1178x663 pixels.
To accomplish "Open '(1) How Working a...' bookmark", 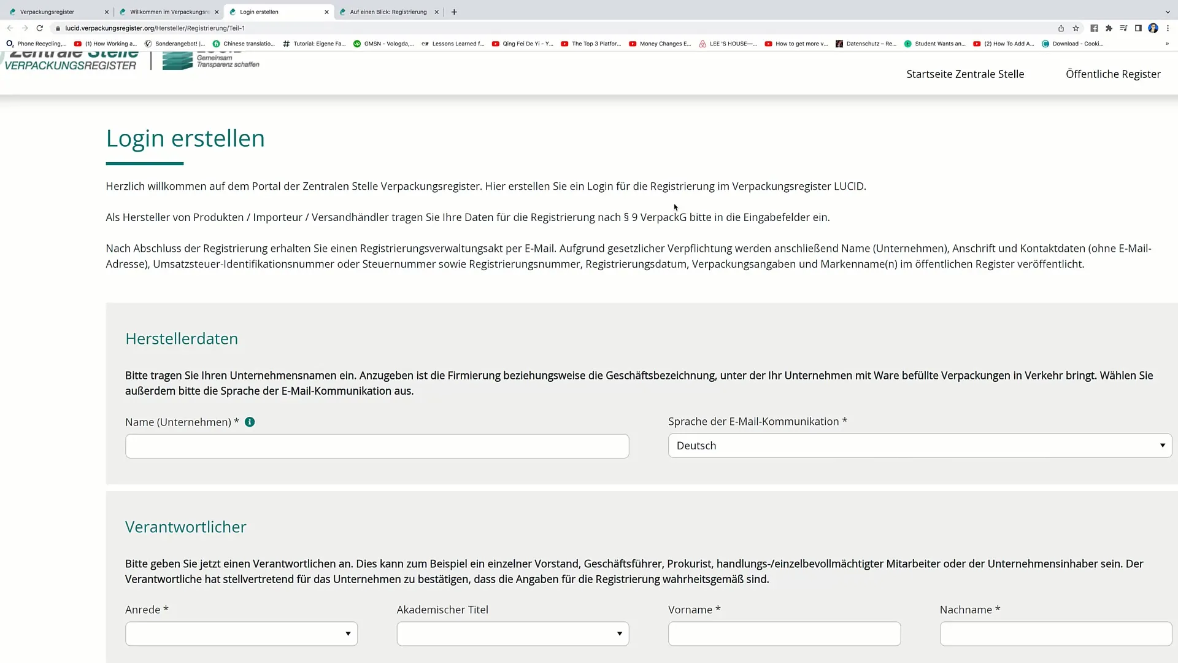I will 106,44.
